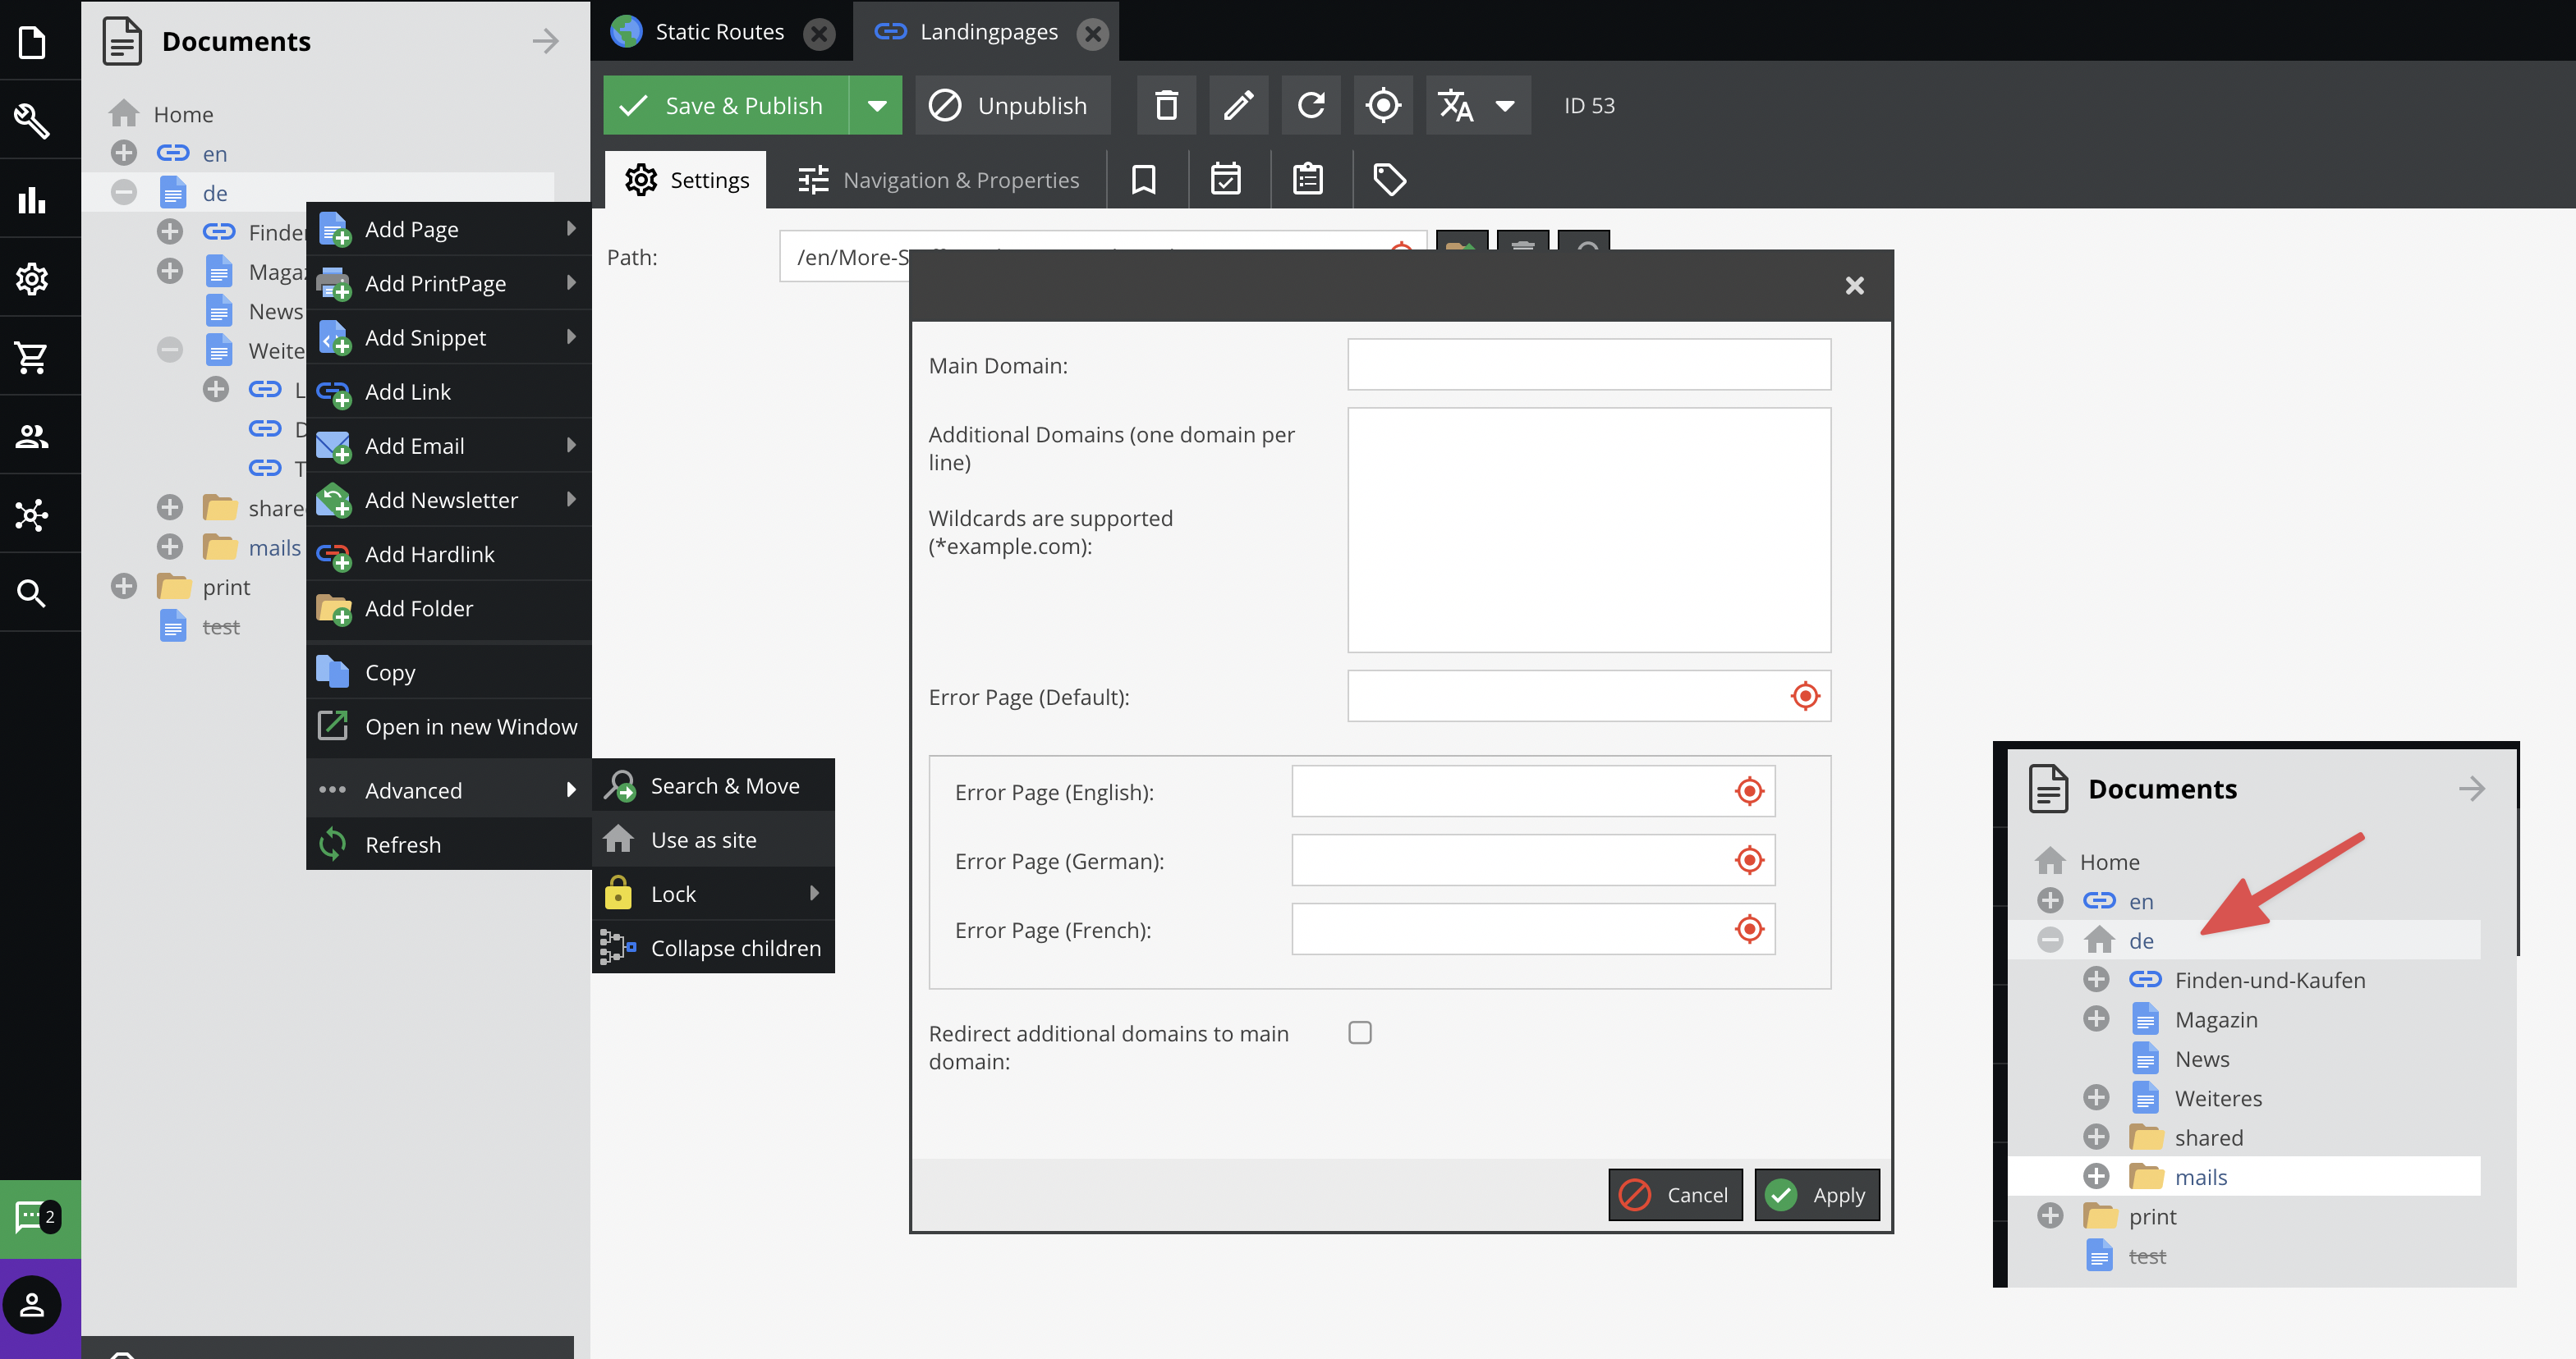Collapse the de tree node
The width and height of the screenshot is (2576, 1359).
point(124,192)
